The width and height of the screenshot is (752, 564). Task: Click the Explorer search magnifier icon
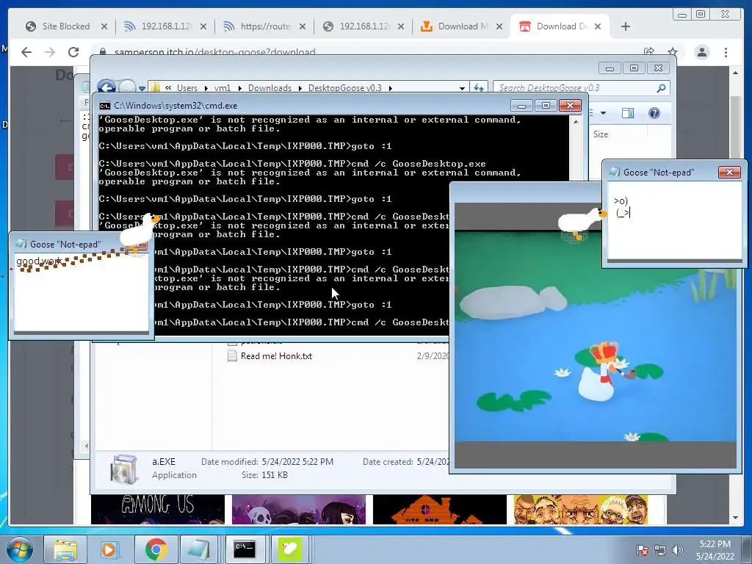[662, 88]
